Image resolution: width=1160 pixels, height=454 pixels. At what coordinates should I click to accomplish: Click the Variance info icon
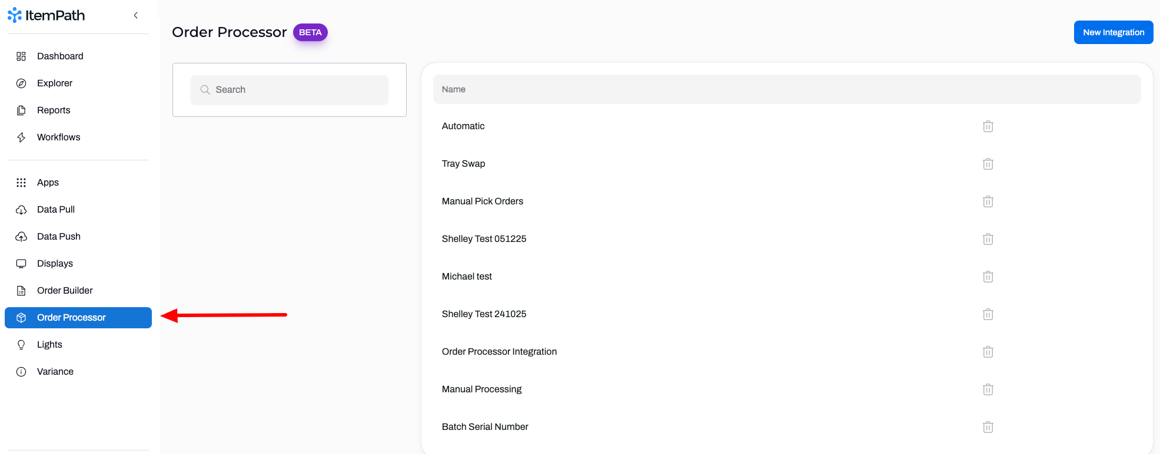[x=21, y=372]
